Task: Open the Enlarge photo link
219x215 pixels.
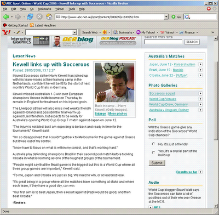Action: (100, 114)
